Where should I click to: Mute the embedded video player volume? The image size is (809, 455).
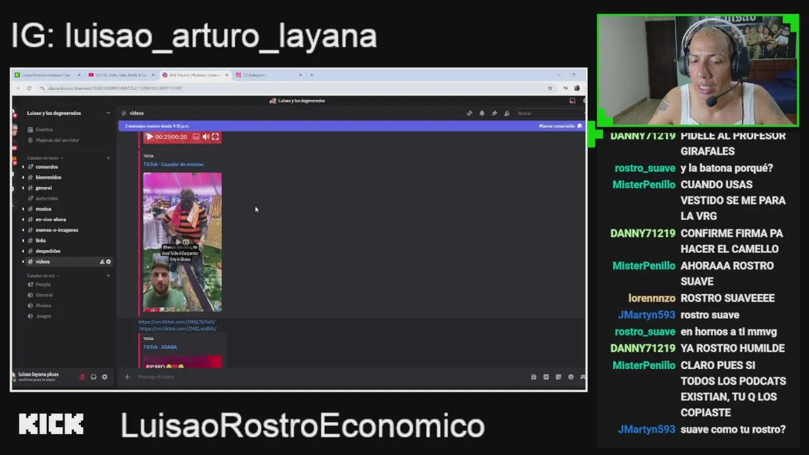[x=205, y=136]
